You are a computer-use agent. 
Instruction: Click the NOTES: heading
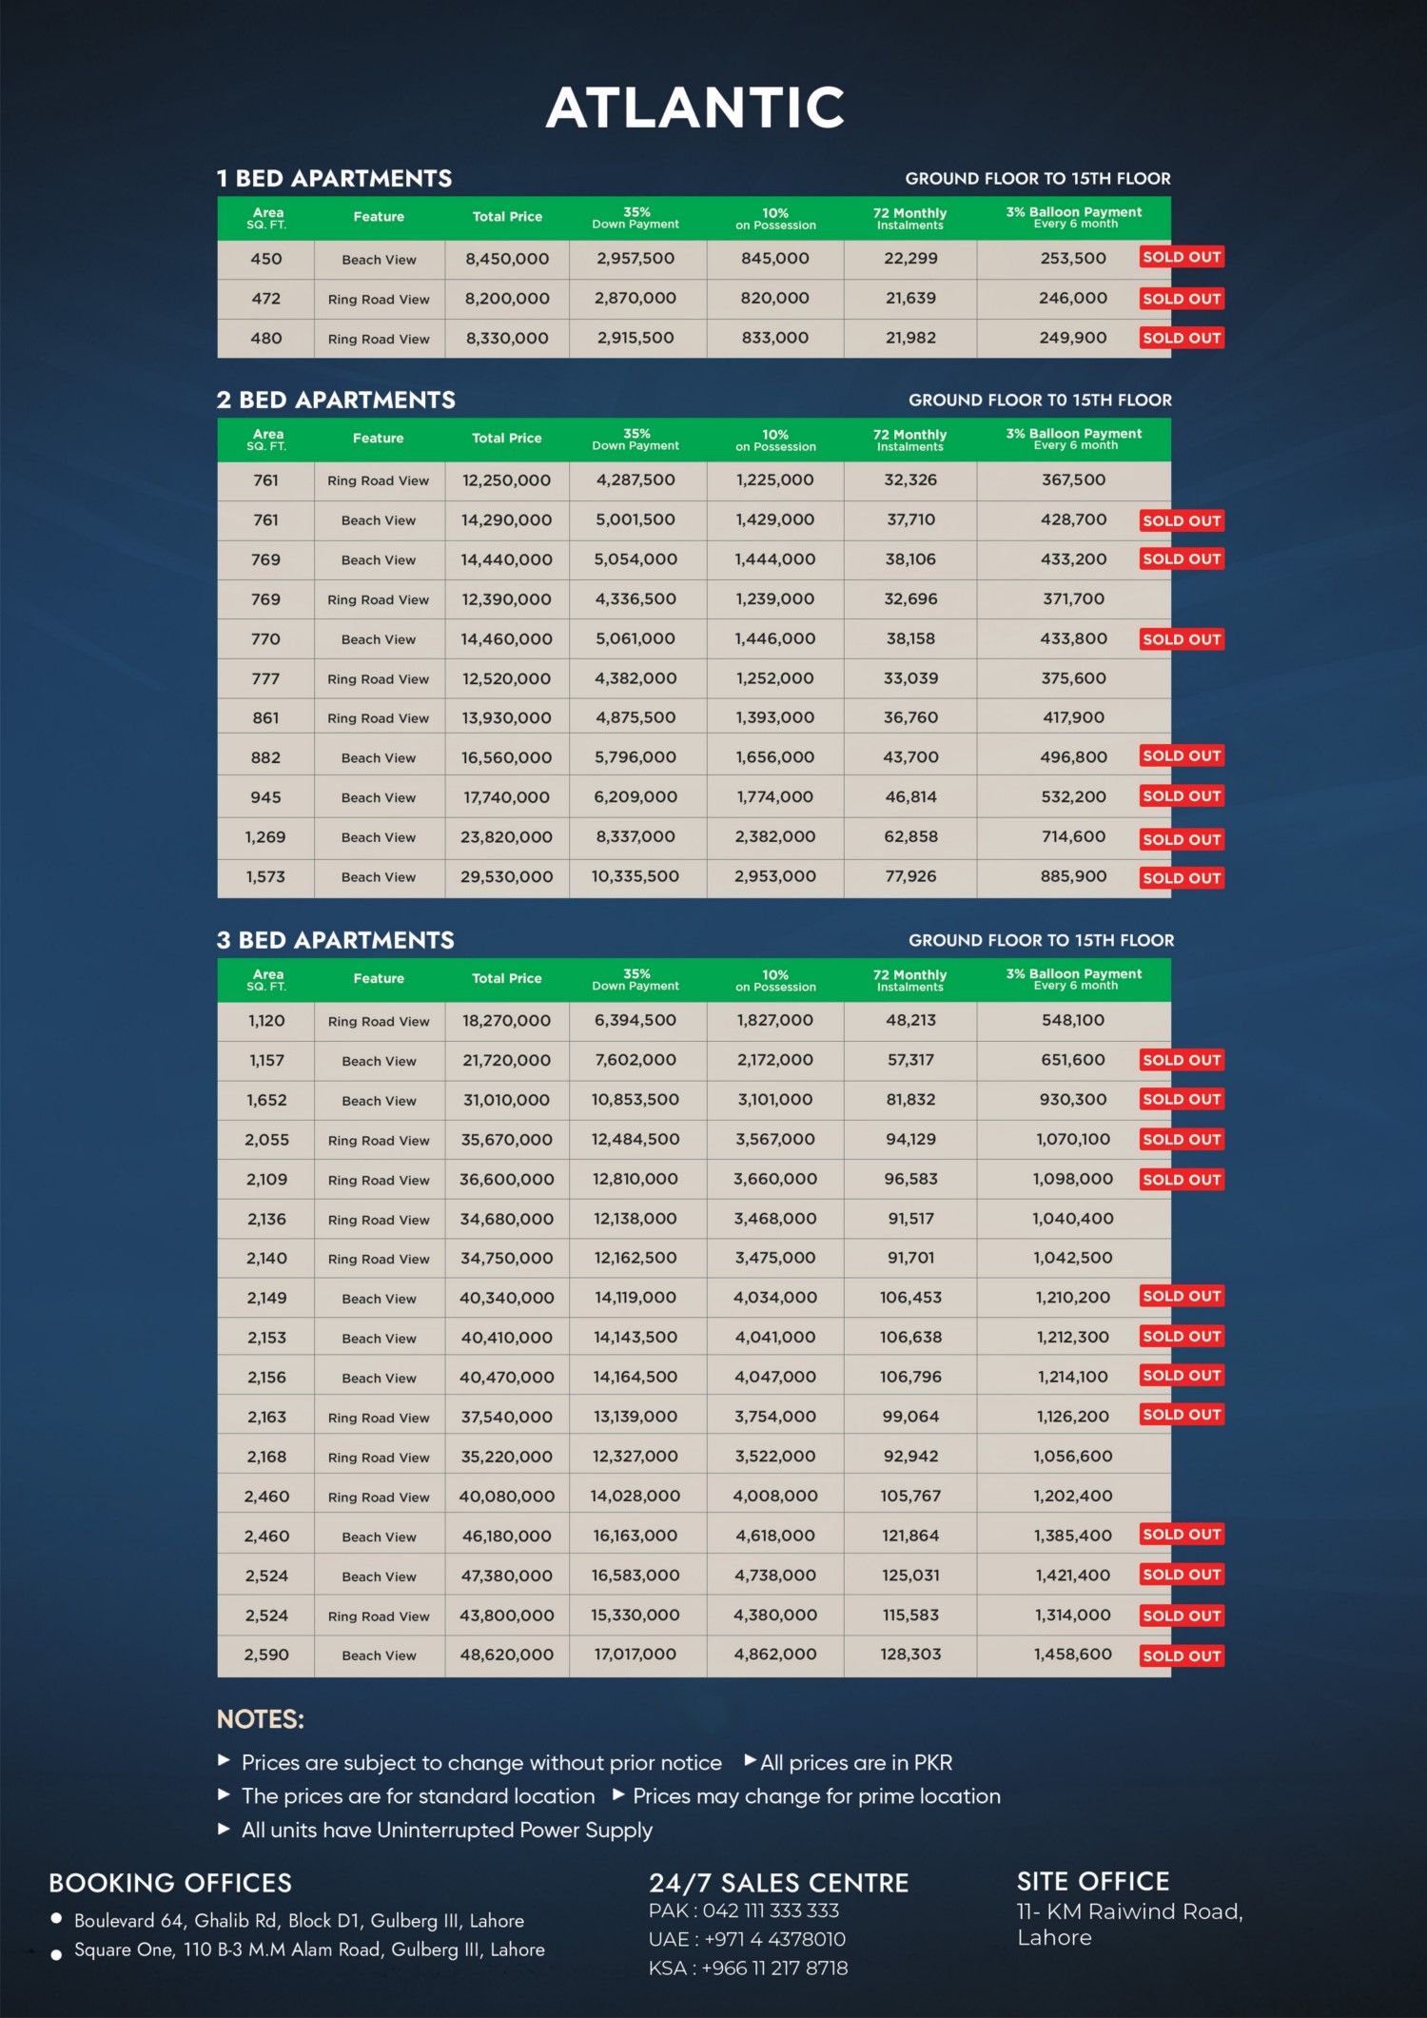click(x=261, y=1719)
